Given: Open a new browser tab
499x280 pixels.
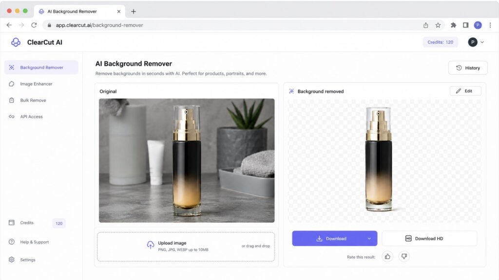Looking at the screenshot, I should pyautogui.click(x=134, y=12).
